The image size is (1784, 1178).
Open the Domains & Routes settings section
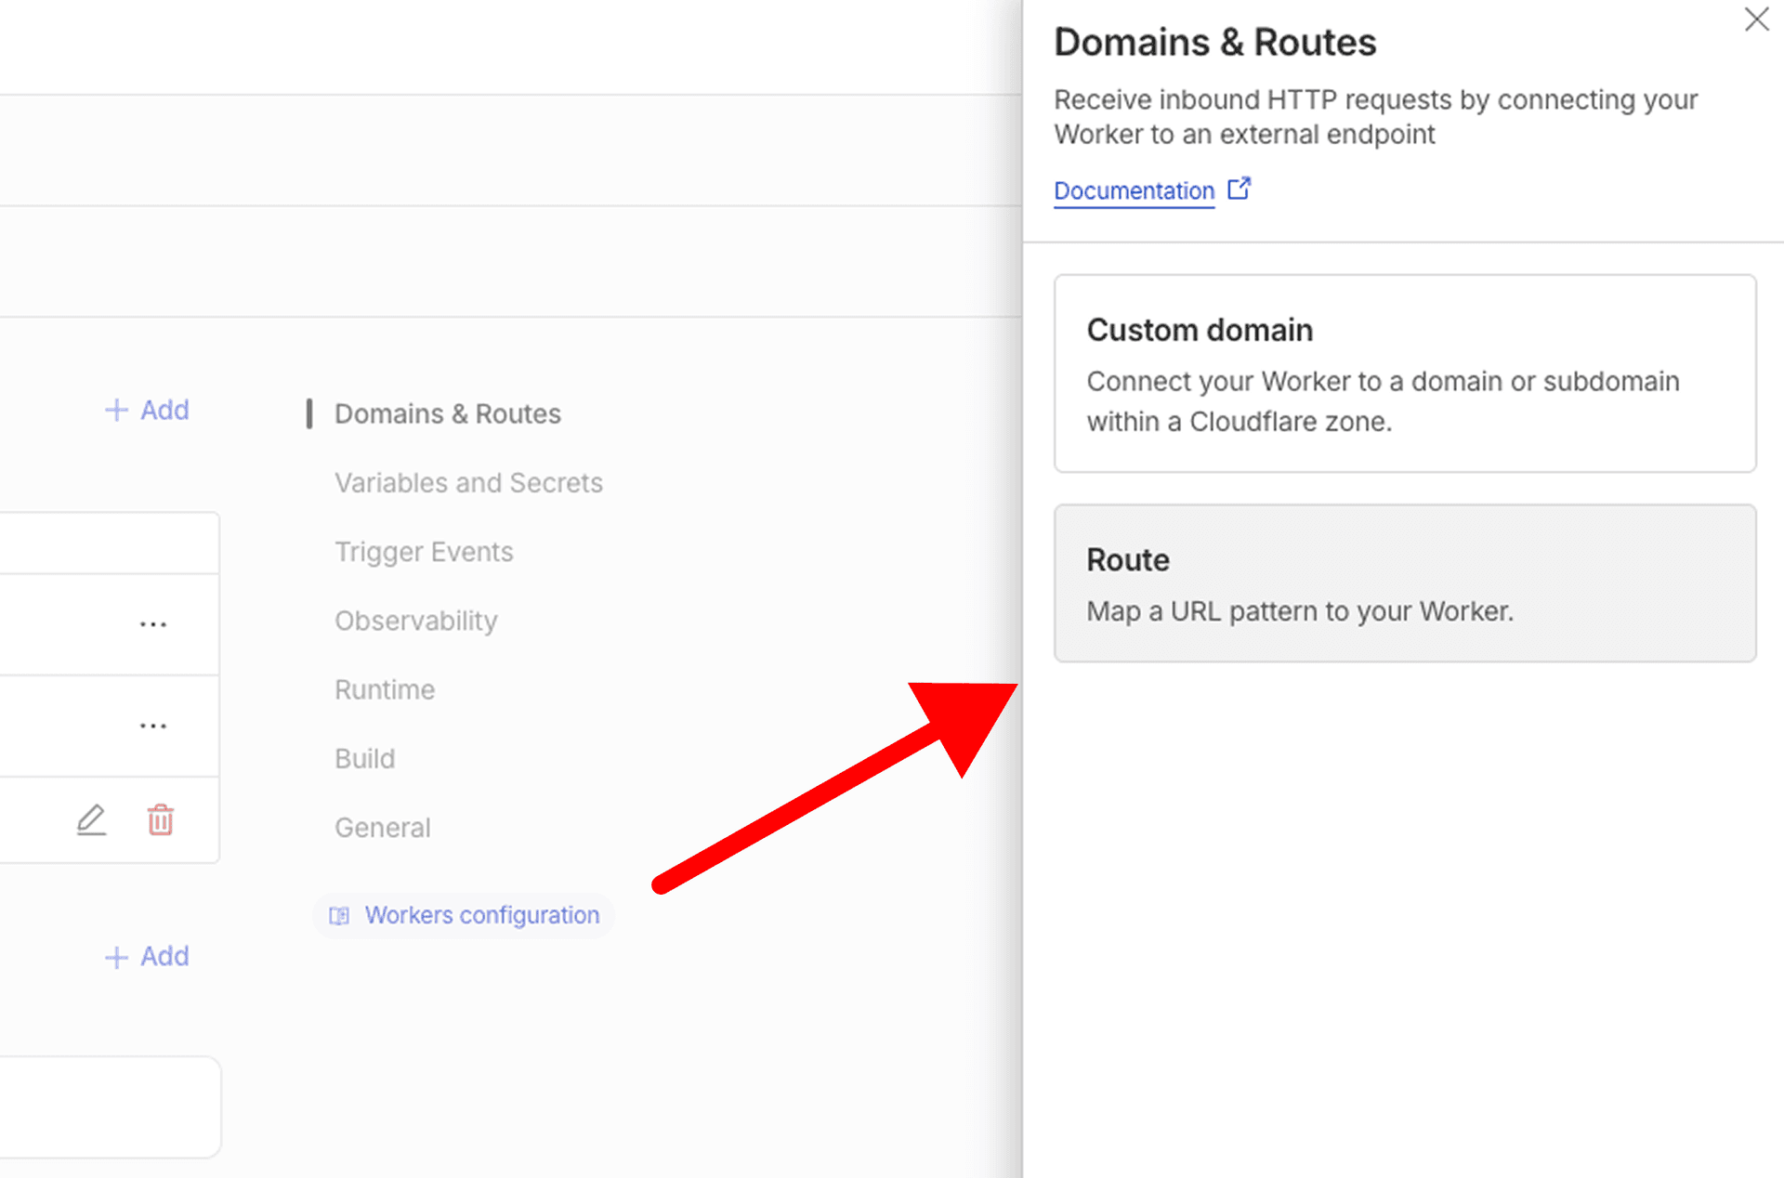[447, 413]
